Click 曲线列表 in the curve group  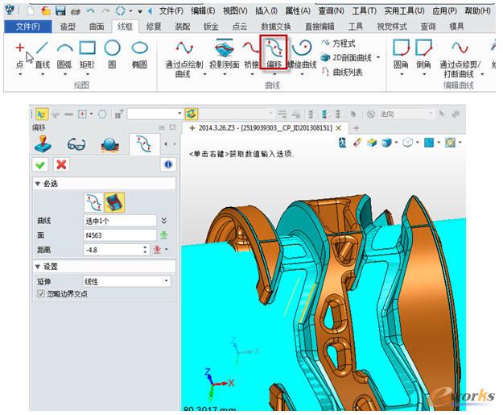(346, 72)
